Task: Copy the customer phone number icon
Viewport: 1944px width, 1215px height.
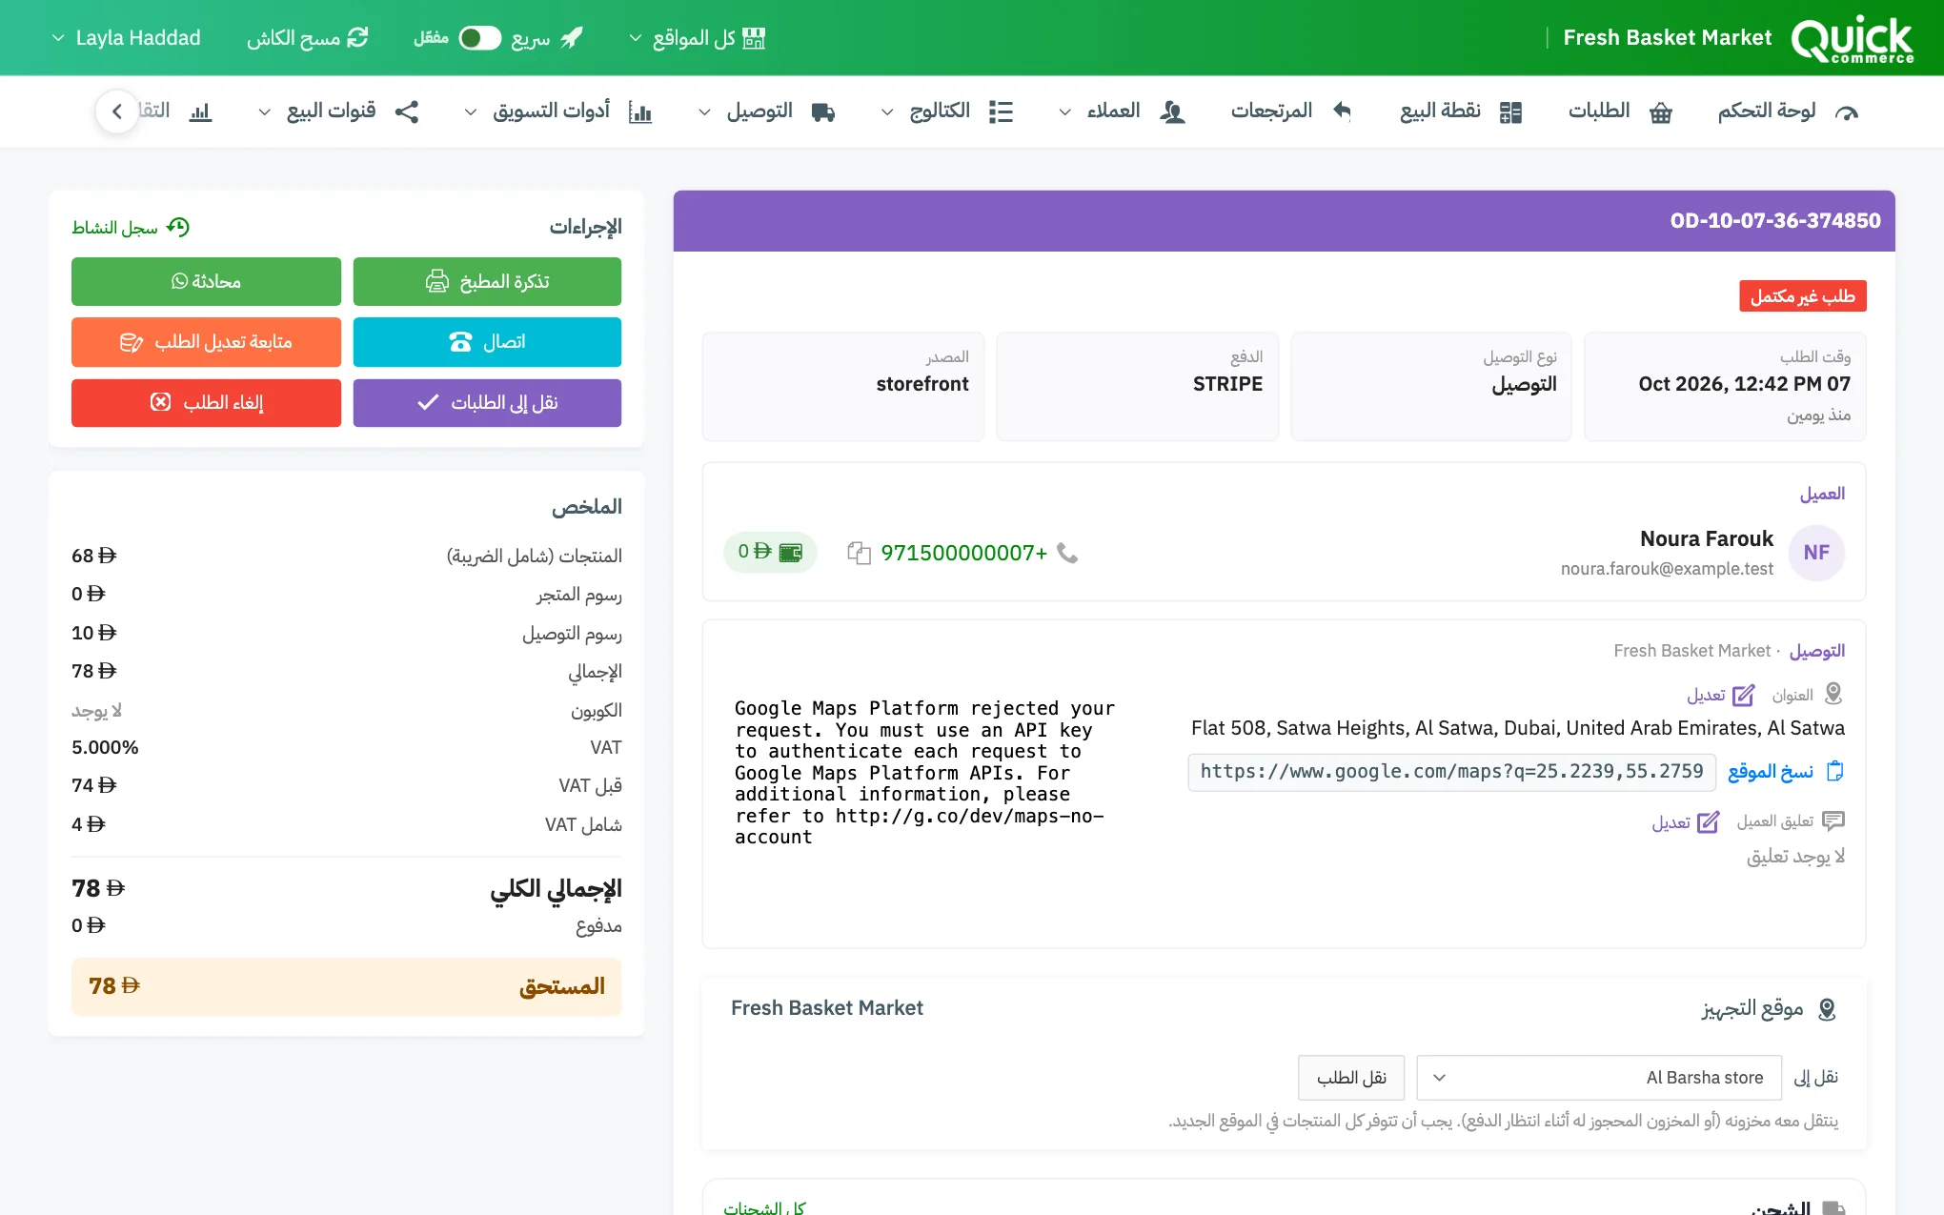Action: pyautogui.click(x=859, y=553)
